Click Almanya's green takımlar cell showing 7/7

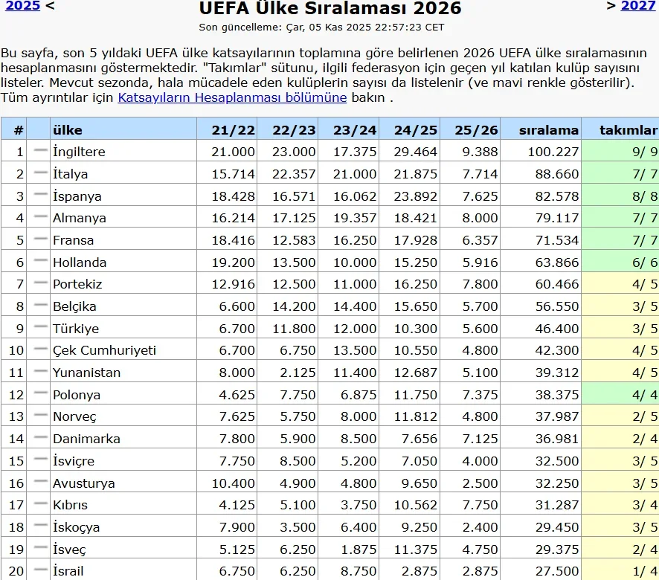[620, 218]
